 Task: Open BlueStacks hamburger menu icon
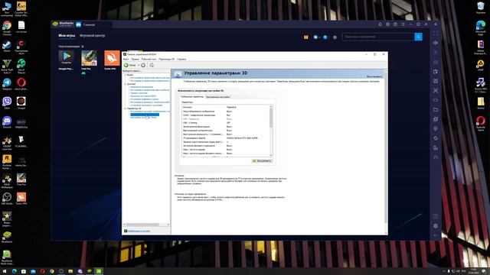click(x=403, y=24)
